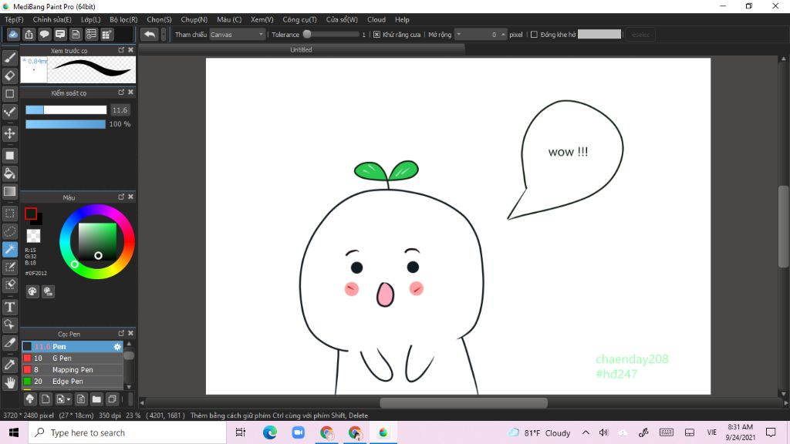Image resolution: width=790 pixels, height=444 pixels.
Task: Select the G Pen brush
Action: coord(73,358)
